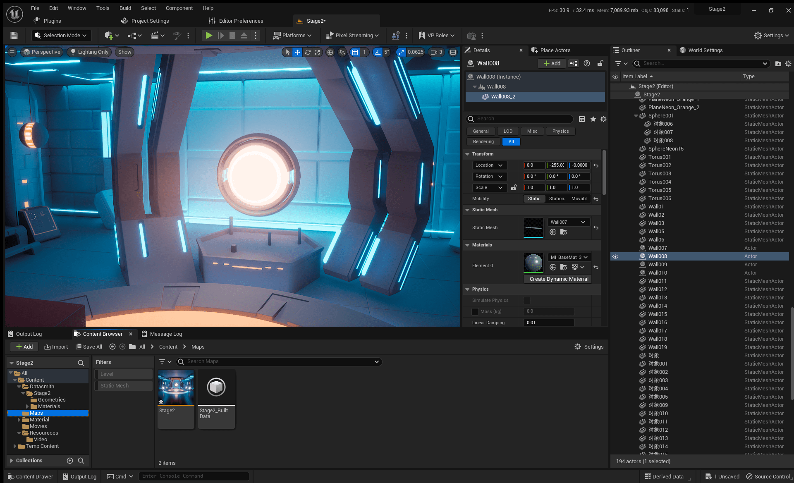Viewport: 794px width, 483px height.
Task: Toggle Wall008 visibility eye in Outliner
Action: click(x=615, y=256)
